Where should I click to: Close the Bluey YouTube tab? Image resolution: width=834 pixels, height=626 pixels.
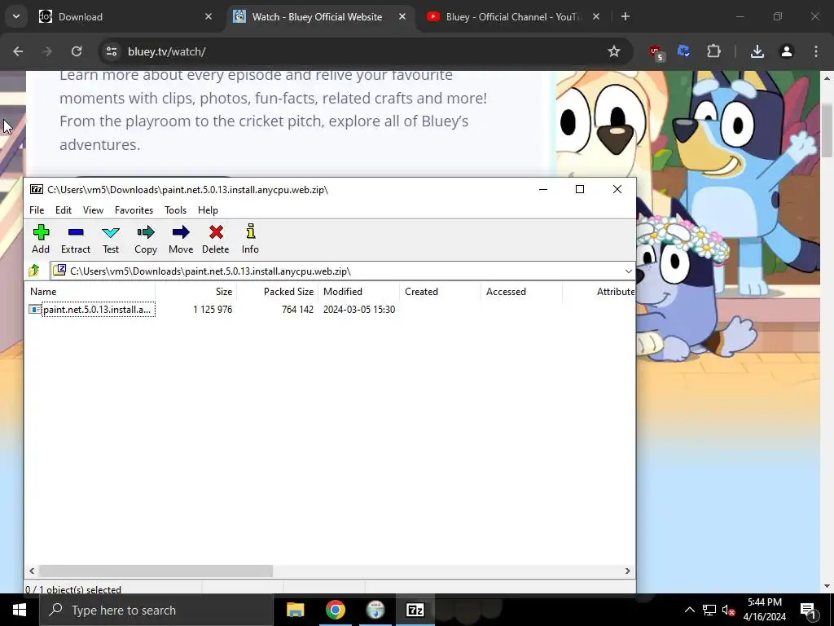[596, 17]
